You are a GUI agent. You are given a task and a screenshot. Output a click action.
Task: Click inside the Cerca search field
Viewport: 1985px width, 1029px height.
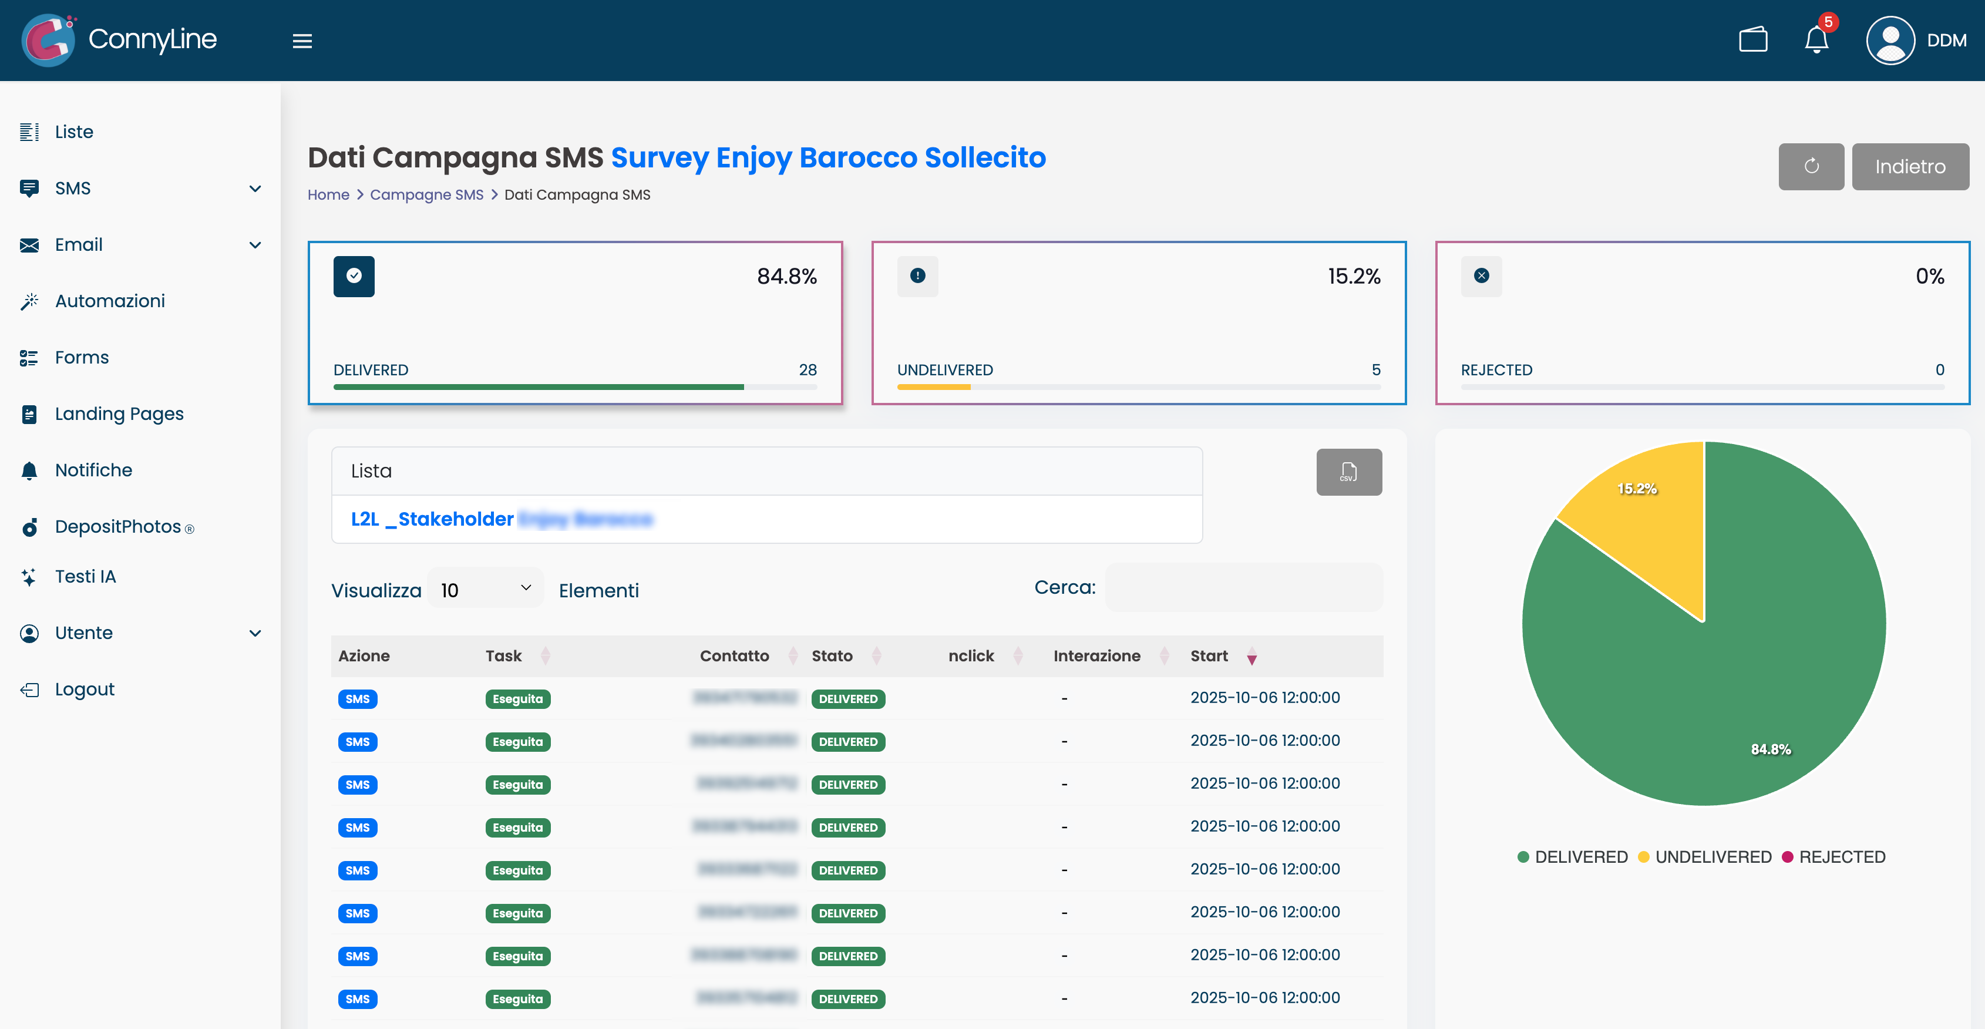(x=1244, y=587)
